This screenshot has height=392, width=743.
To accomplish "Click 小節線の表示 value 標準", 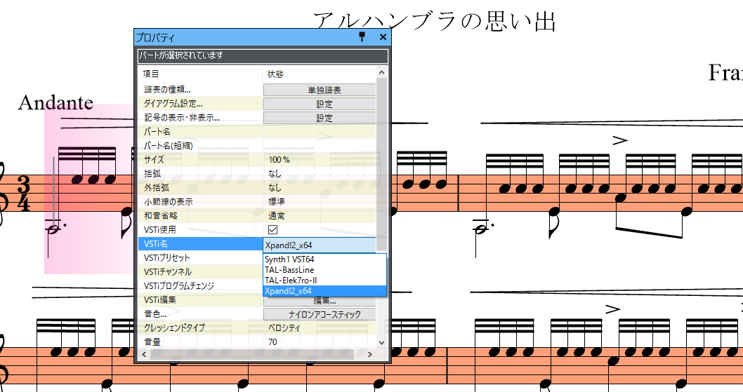I will (276, 202).
